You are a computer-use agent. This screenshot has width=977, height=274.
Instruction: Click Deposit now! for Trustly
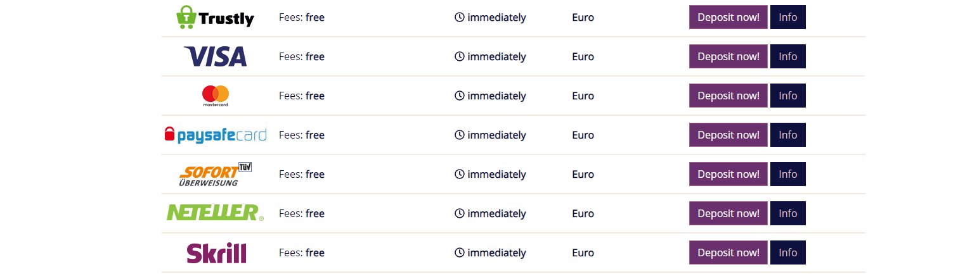pyautogui.click(x=728, y=17)
